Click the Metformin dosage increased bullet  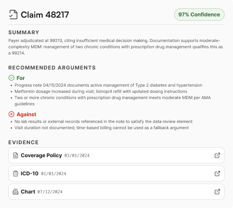[101, 91]
